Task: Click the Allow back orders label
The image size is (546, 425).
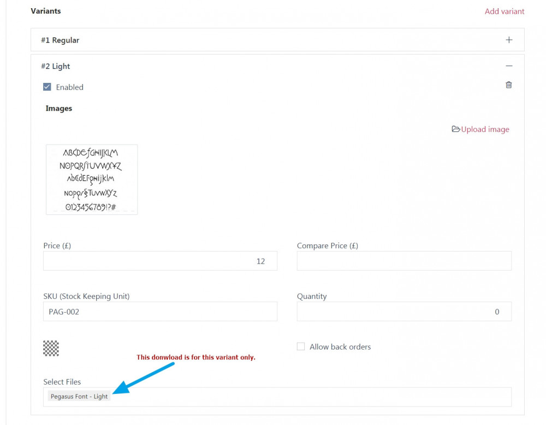Action: [x=340, y=346]
